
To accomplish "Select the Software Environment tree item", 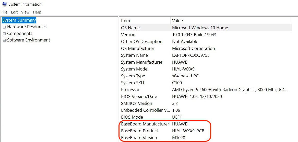I will point(29,40).
